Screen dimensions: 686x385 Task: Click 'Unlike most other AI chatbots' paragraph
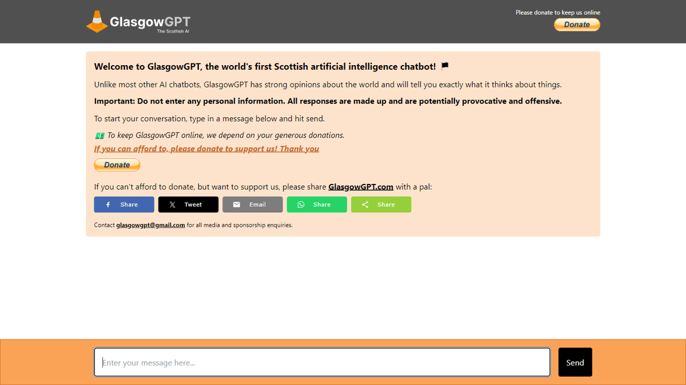click(x=328, y=85)
